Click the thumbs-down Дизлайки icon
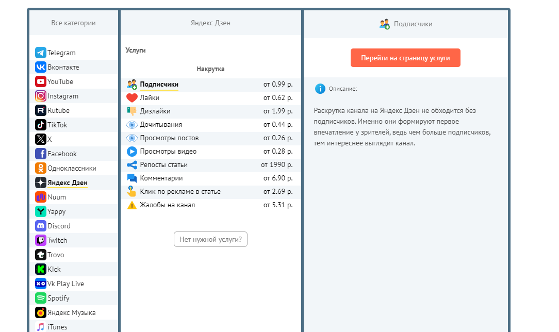This screenshot has width=559, height=332. pyautogui.click(x=132, y=111)
